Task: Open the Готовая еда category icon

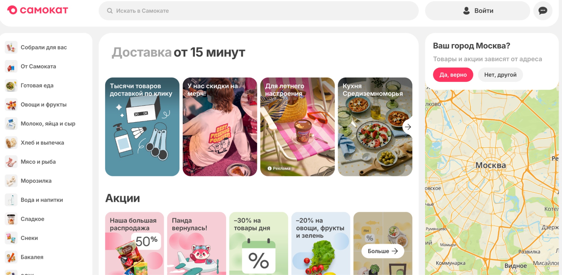Action: click(x=11, y=86)
